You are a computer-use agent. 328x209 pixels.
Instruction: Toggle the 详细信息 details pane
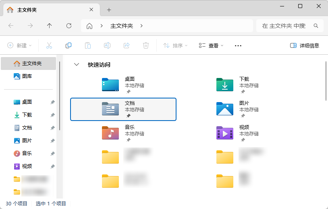click(x=304, y=45)
